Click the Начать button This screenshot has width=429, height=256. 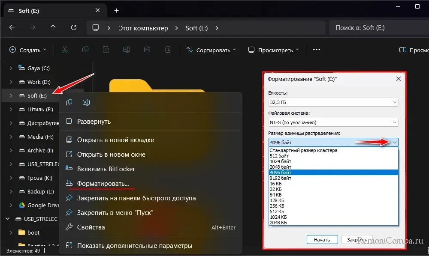click(322, 240)
